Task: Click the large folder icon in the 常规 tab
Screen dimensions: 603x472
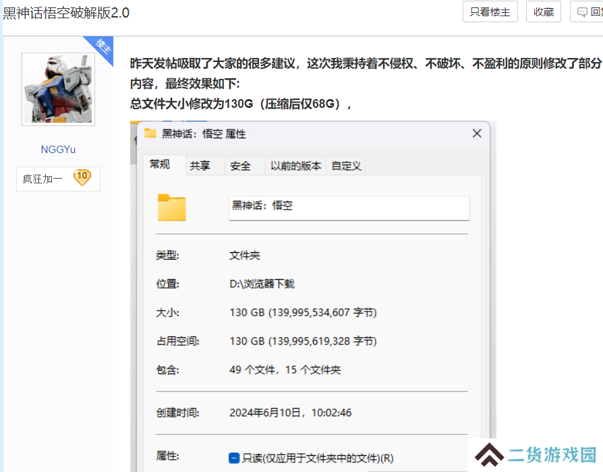Action: 171,208
